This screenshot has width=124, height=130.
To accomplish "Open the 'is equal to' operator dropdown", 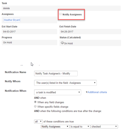I will point(80,126).
